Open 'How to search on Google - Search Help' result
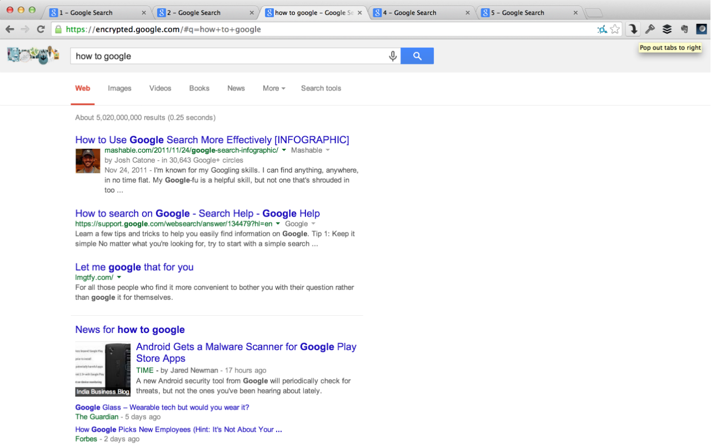 (x=197, y=214)
